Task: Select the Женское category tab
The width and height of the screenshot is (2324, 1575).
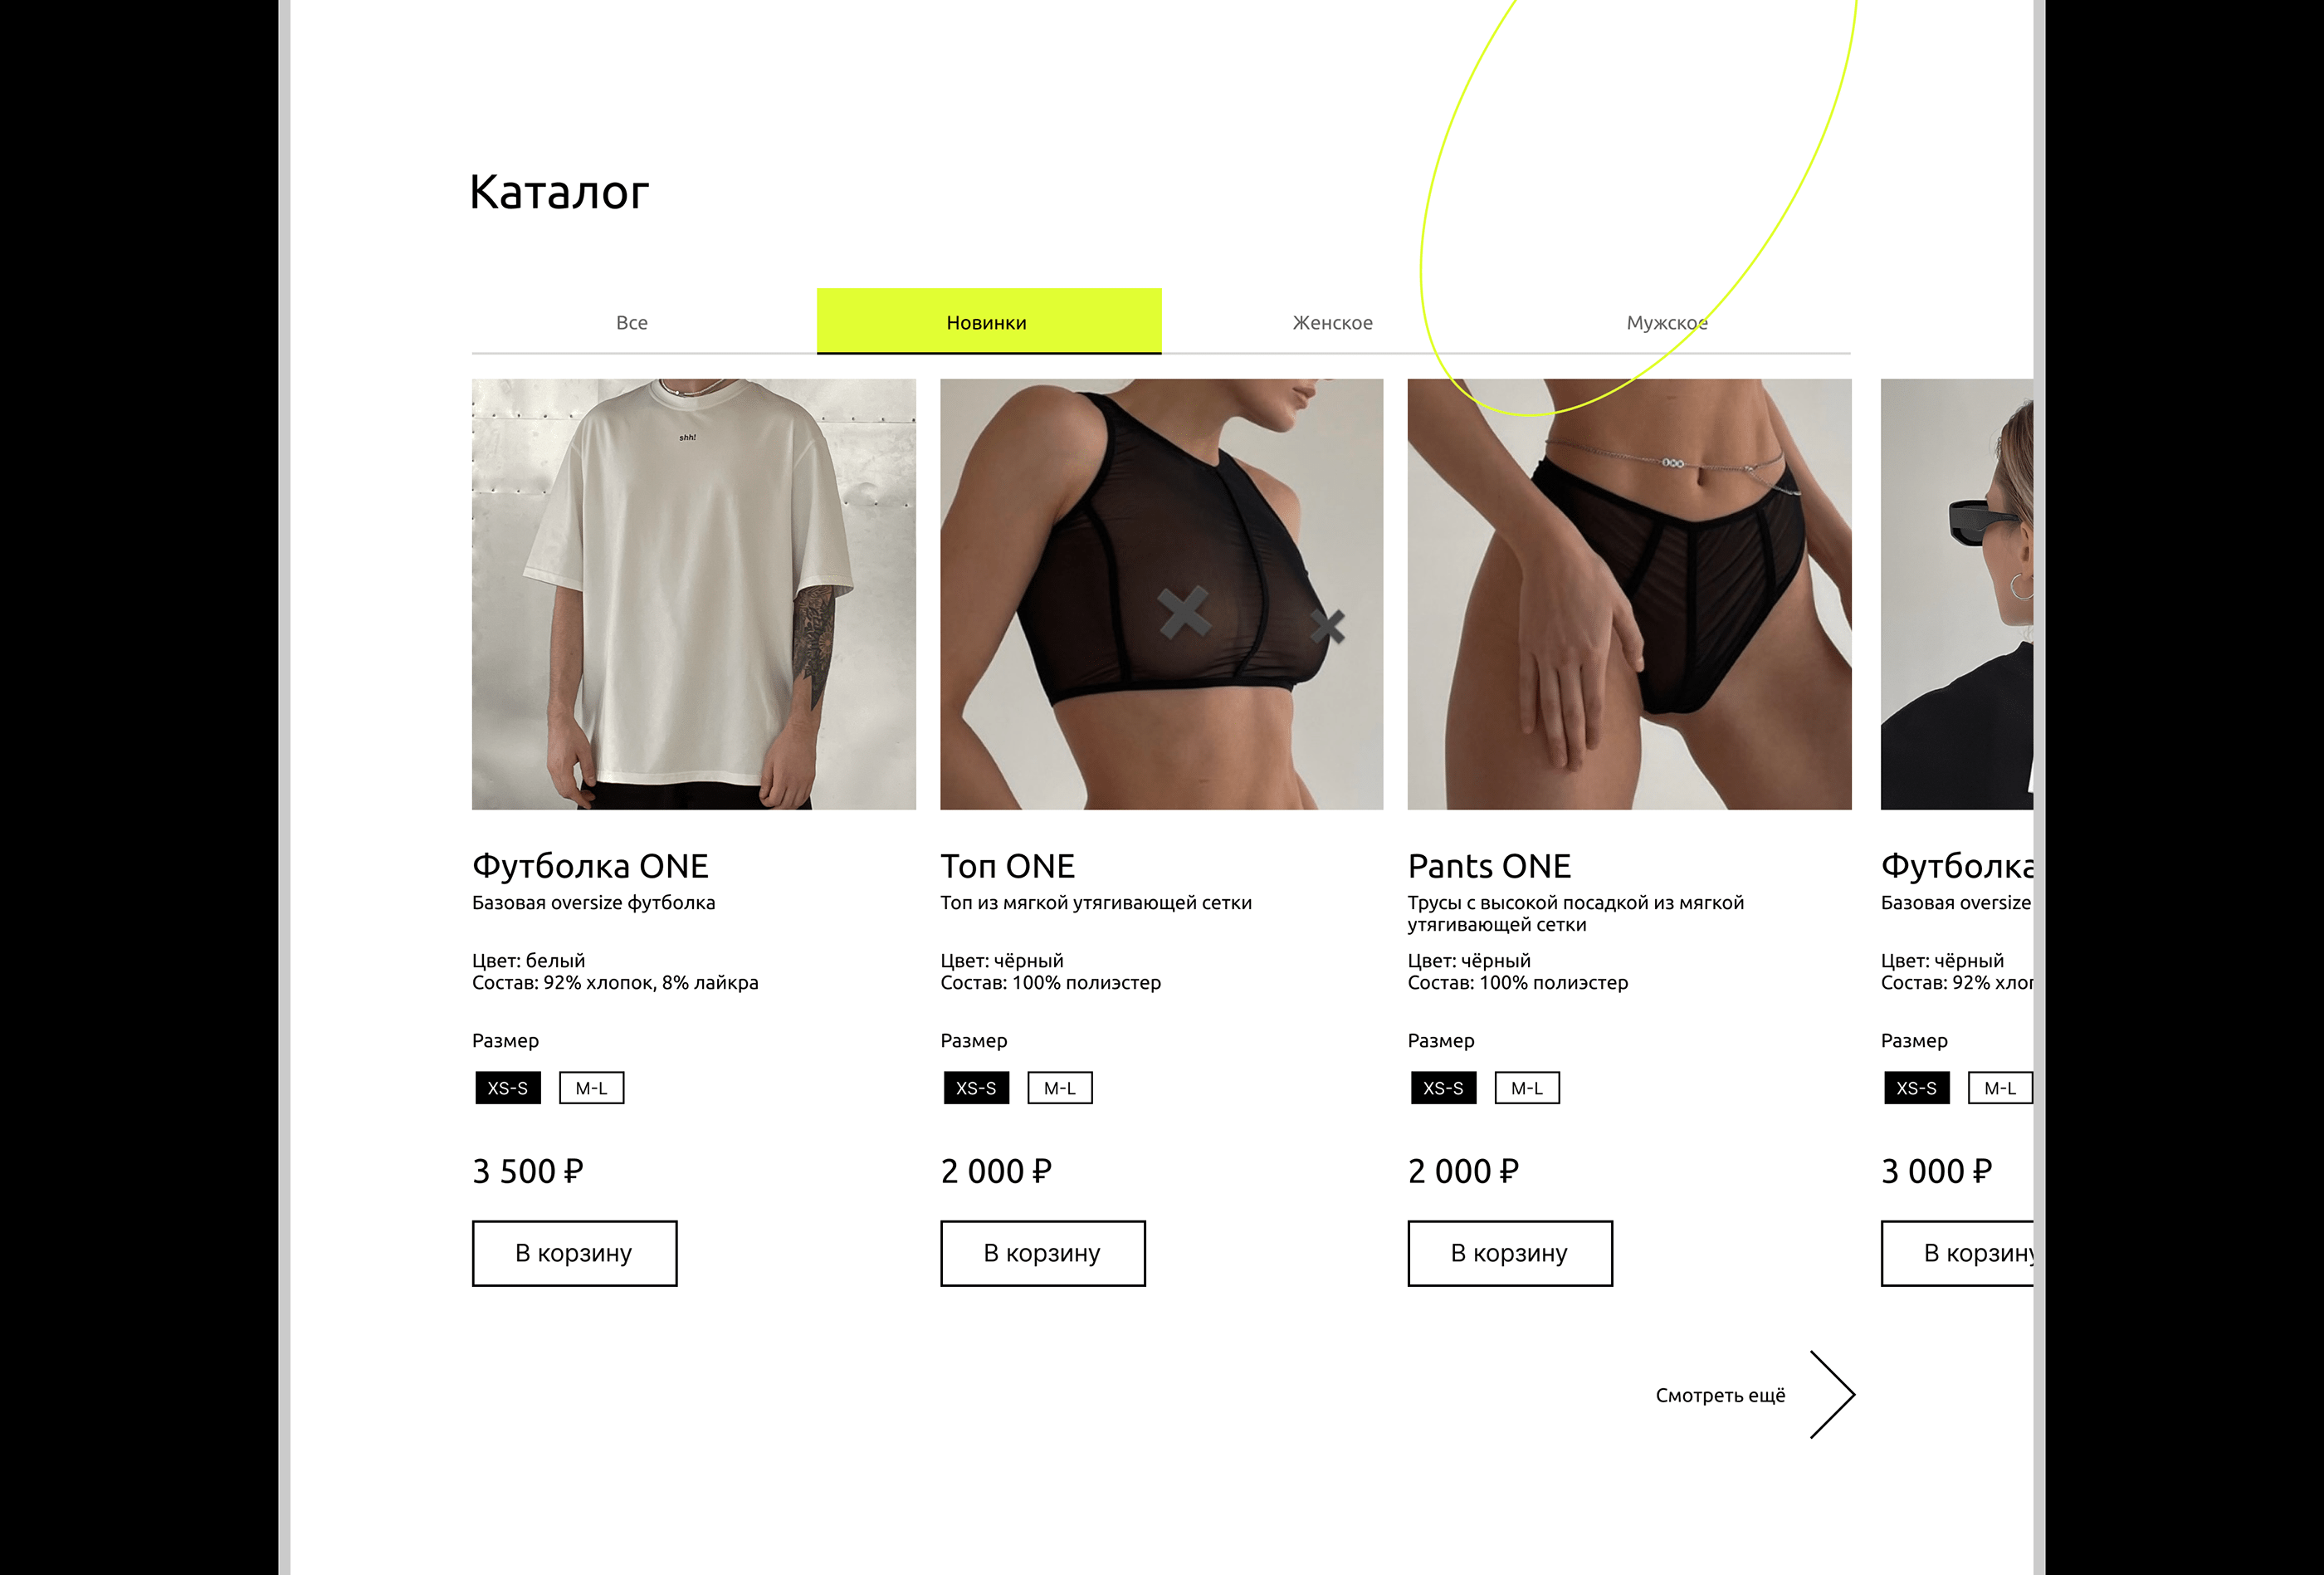Action: tap(1333, 322)
